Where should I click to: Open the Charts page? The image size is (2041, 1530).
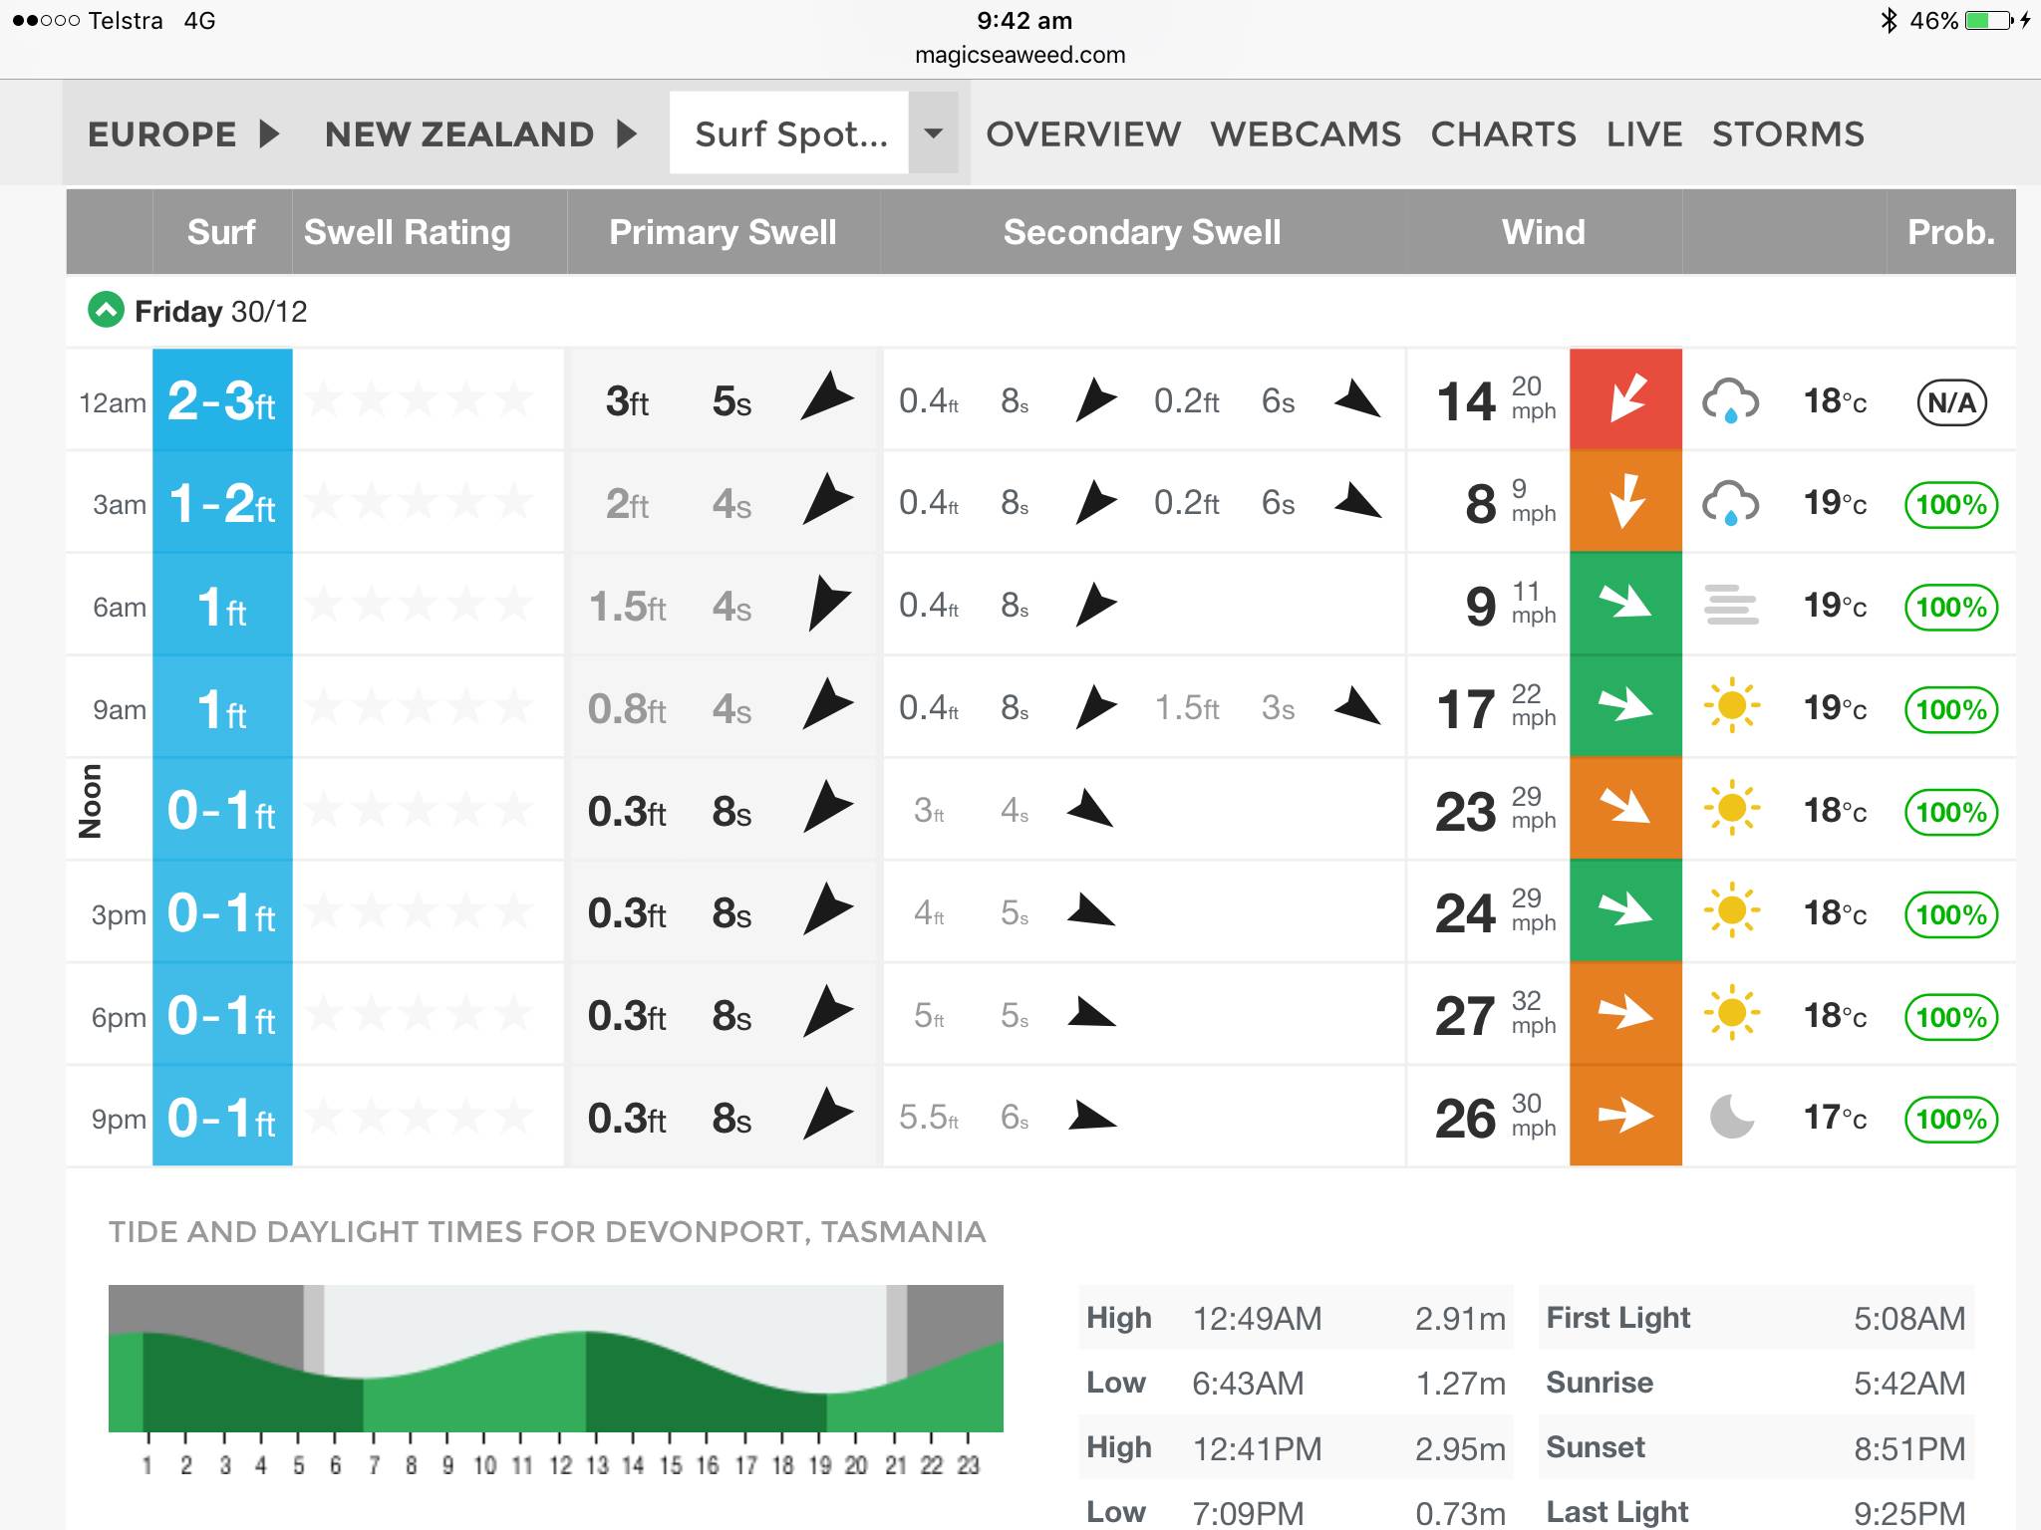pyautogui.click(x=1503, y=133)
